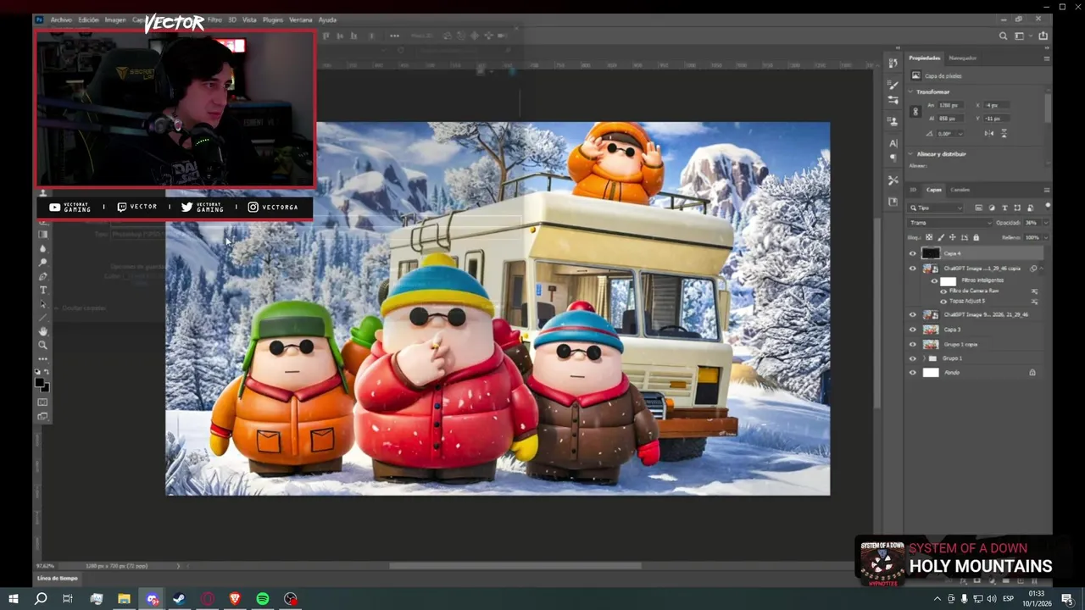The width and height of the screenshot is (1085, 610).
Task: Flip layer vertically in Properties
Action: [1004, 133]
